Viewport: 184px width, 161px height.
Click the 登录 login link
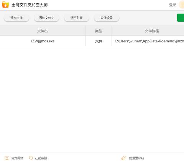pos(172,5)
